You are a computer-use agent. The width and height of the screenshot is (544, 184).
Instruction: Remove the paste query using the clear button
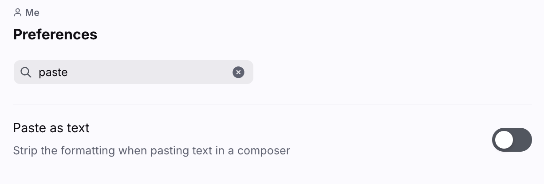point(238,72)
